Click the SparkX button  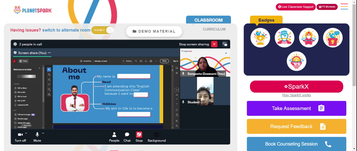click(296, 86)
